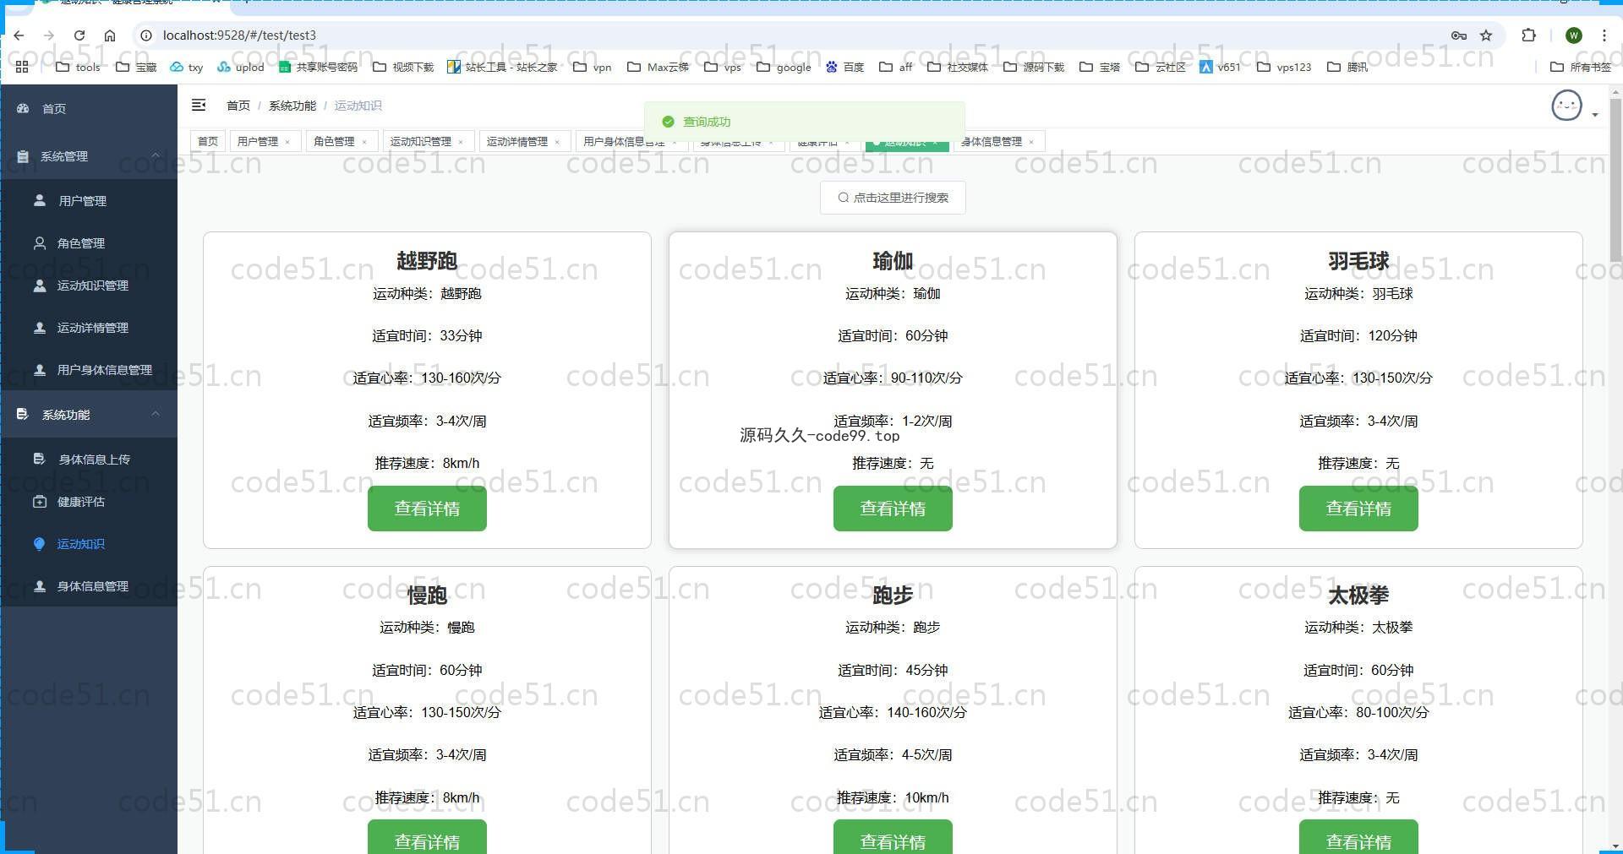
Task: Click the page vertical scrollbar
Action: tap(1615, 182)
